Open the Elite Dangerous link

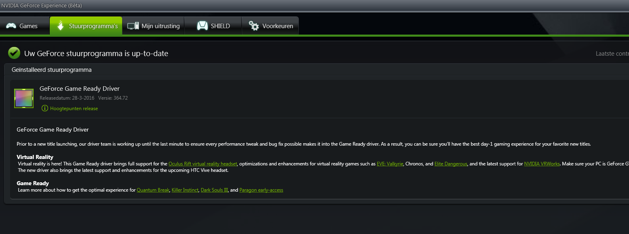[451, 164]
